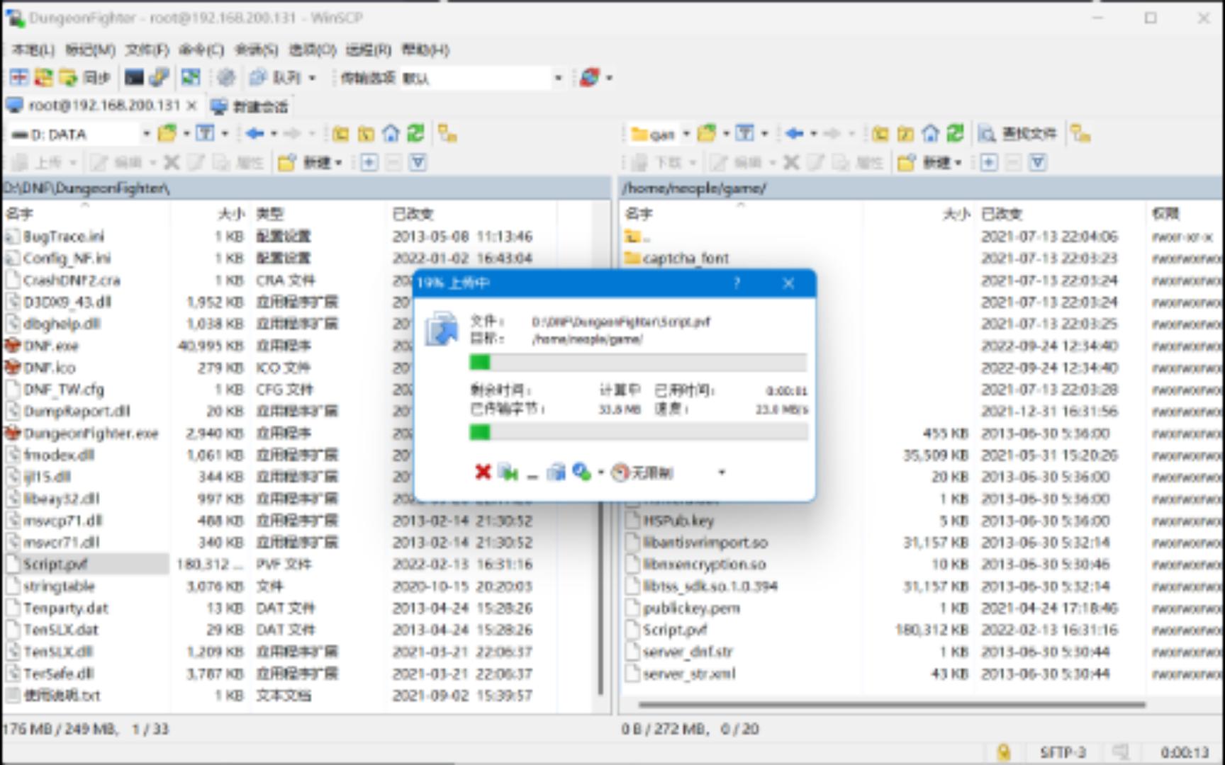Screen dimensions: 1225x765
Task: Move the transfer to background queue
Action: [556, 472]
